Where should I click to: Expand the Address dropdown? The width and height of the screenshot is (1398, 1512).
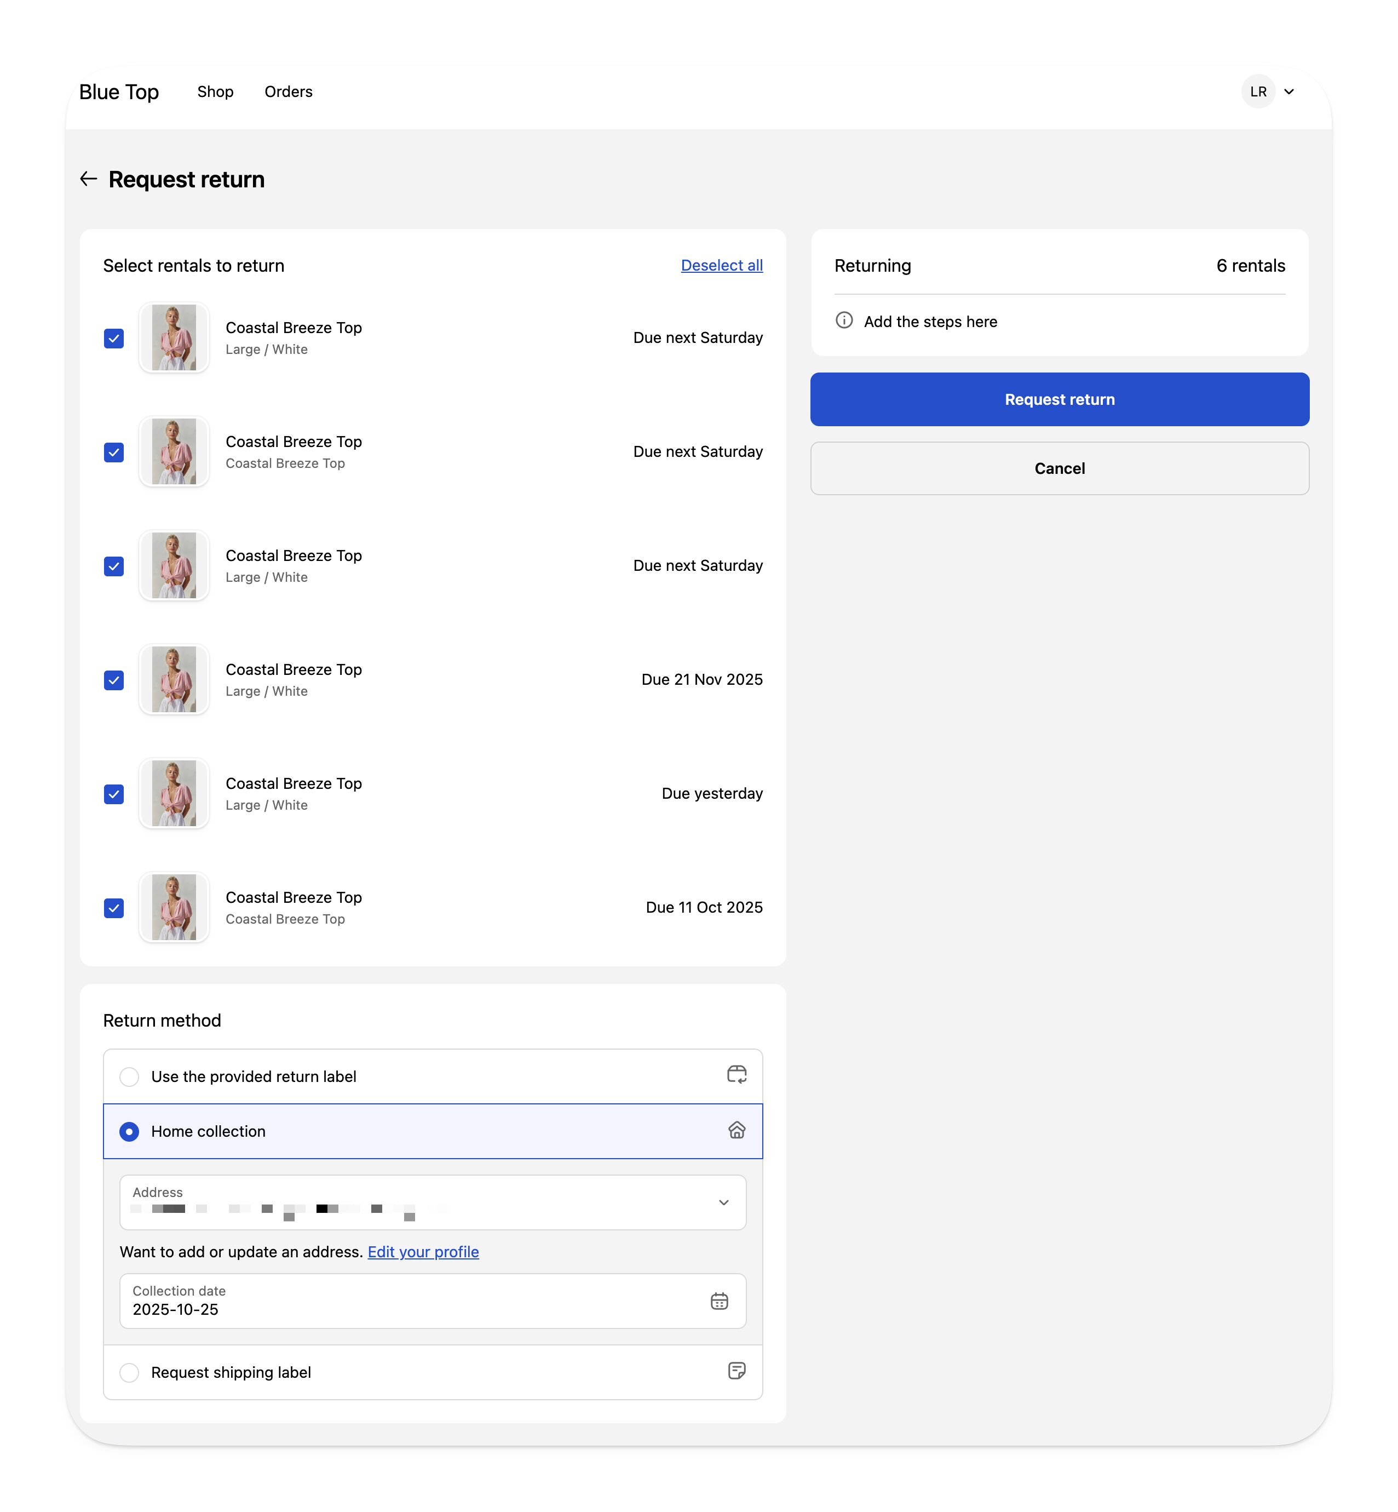tap(723, 1202)
